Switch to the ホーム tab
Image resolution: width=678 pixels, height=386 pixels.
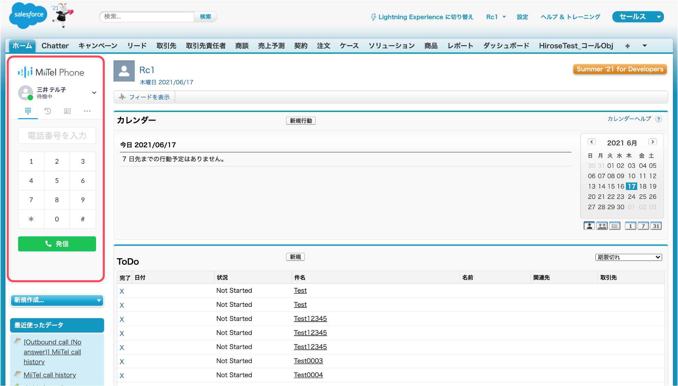pos(22,46)
